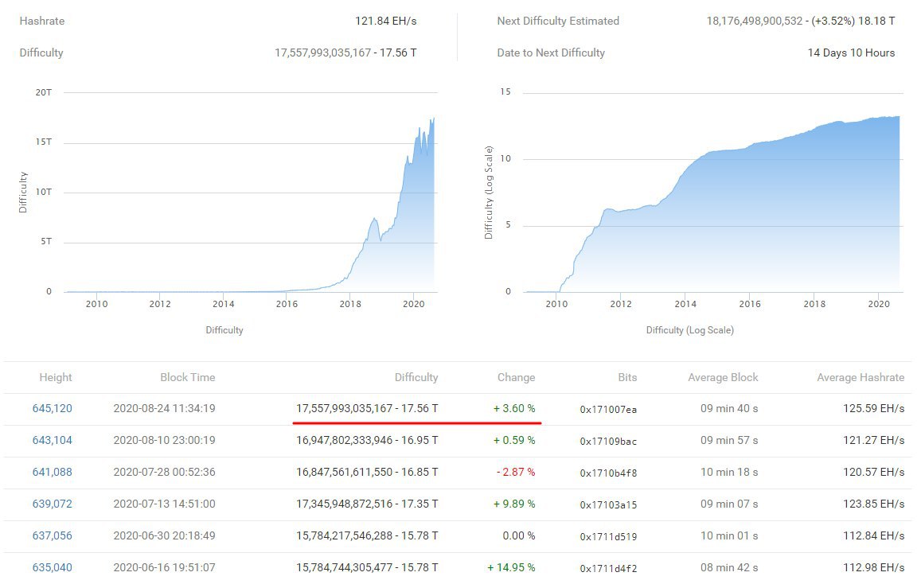Image resolution: width=921 pixels, height=584 pixels.
Task: Click average hashrate 125.59 EH/s
Action: click(x=873, y=408)
